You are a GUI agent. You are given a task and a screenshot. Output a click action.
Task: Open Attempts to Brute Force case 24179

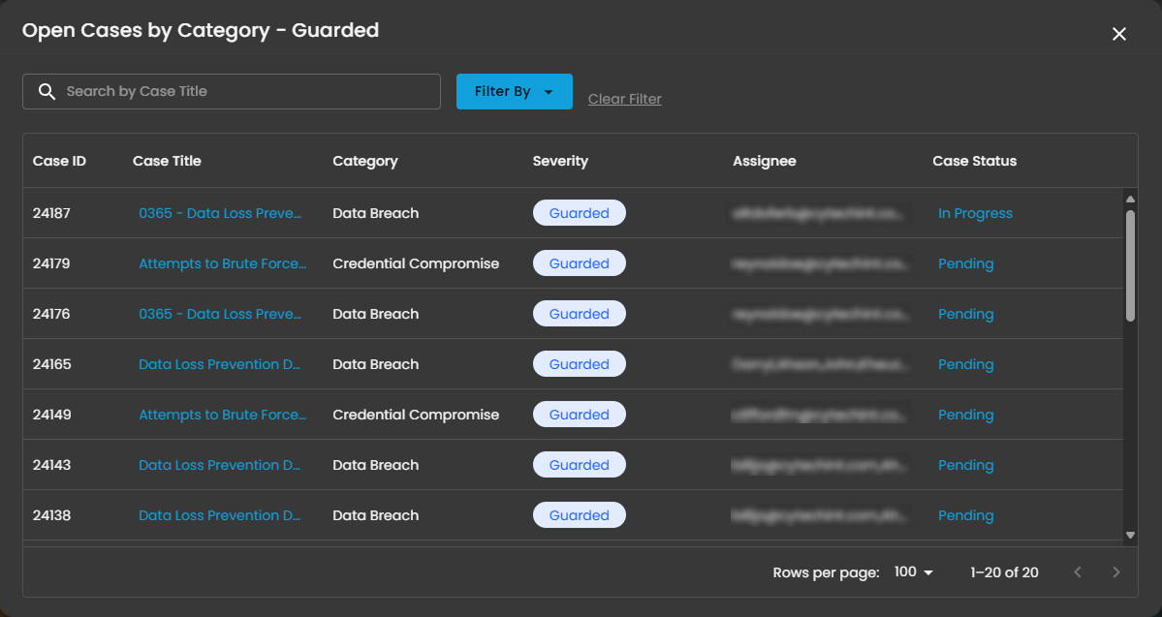(x=222, y=263)
